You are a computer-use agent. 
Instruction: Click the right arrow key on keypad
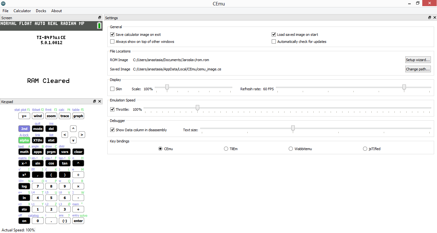click(x=82, y=135)
